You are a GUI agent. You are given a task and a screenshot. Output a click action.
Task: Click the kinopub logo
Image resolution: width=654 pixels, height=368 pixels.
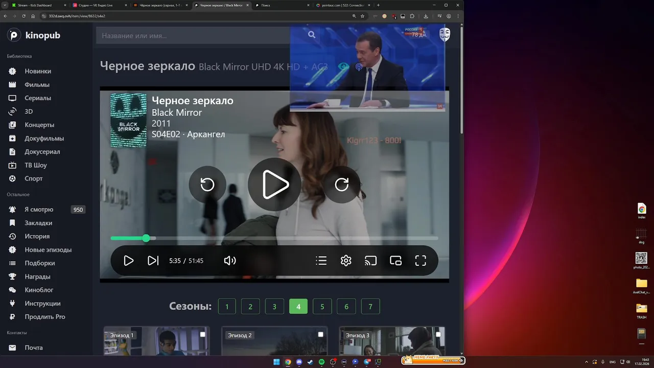(x=34, y=35)
